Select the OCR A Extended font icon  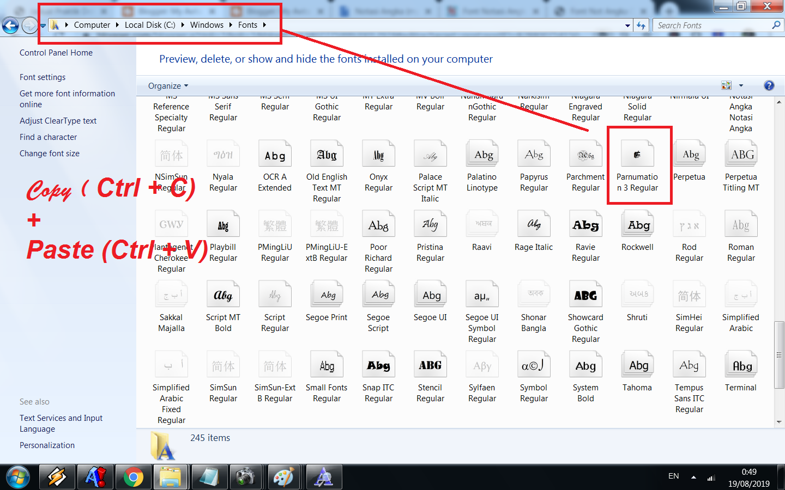(275, 155)
